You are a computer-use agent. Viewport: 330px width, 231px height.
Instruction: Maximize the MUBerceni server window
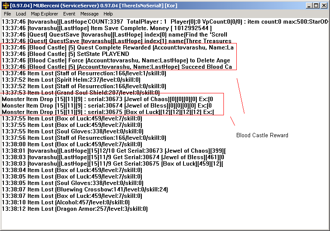click(316, 6)
